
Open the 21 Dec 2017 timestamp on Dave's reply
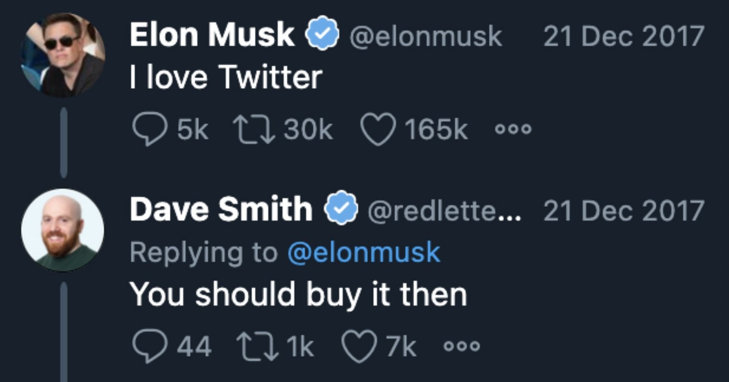pyautogui.click(x=623, y=210)
